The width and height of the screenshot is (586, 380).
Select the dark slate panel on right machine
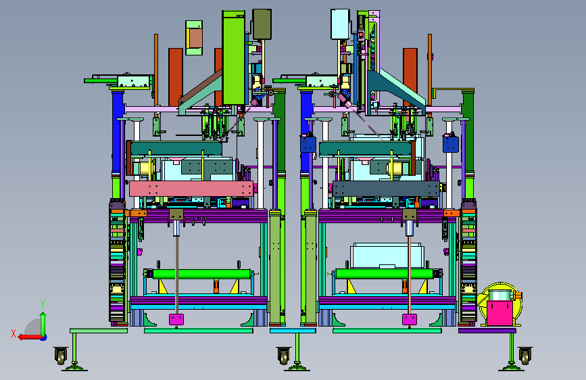(387, 188)
